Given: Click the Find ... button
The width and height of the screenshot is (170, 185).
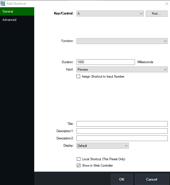Looking at the screenshot, I should [156, 14].
